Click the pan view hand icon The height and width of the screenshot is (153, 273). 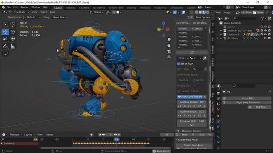(x=169, y=45)
